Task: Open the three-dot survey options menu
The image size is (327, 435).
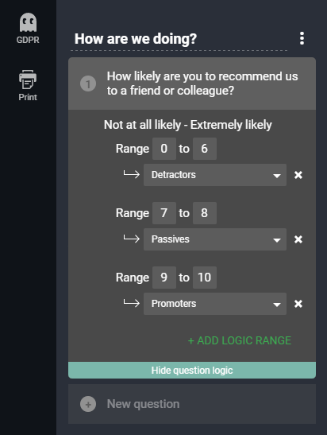Action: [302, 38]
